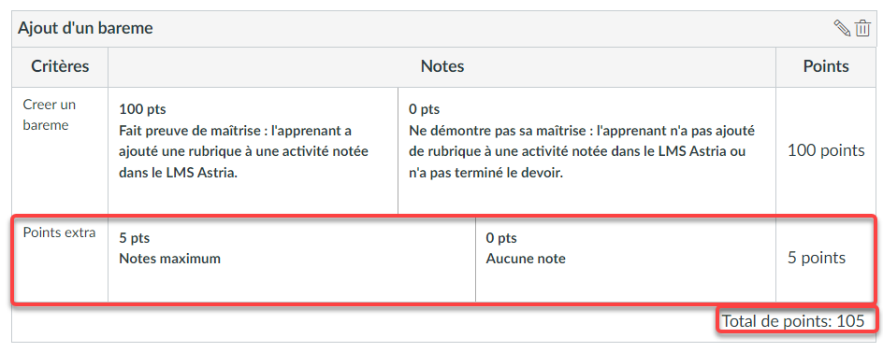Screen dimensions: 883x352
Task: Choose the 5 pts rating label
Action: pos(134,238)
